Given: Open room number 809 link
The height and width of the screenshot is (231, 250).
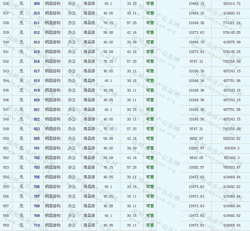Looking at the screenshot, I should pyautogui.click(x=37, y=3).
